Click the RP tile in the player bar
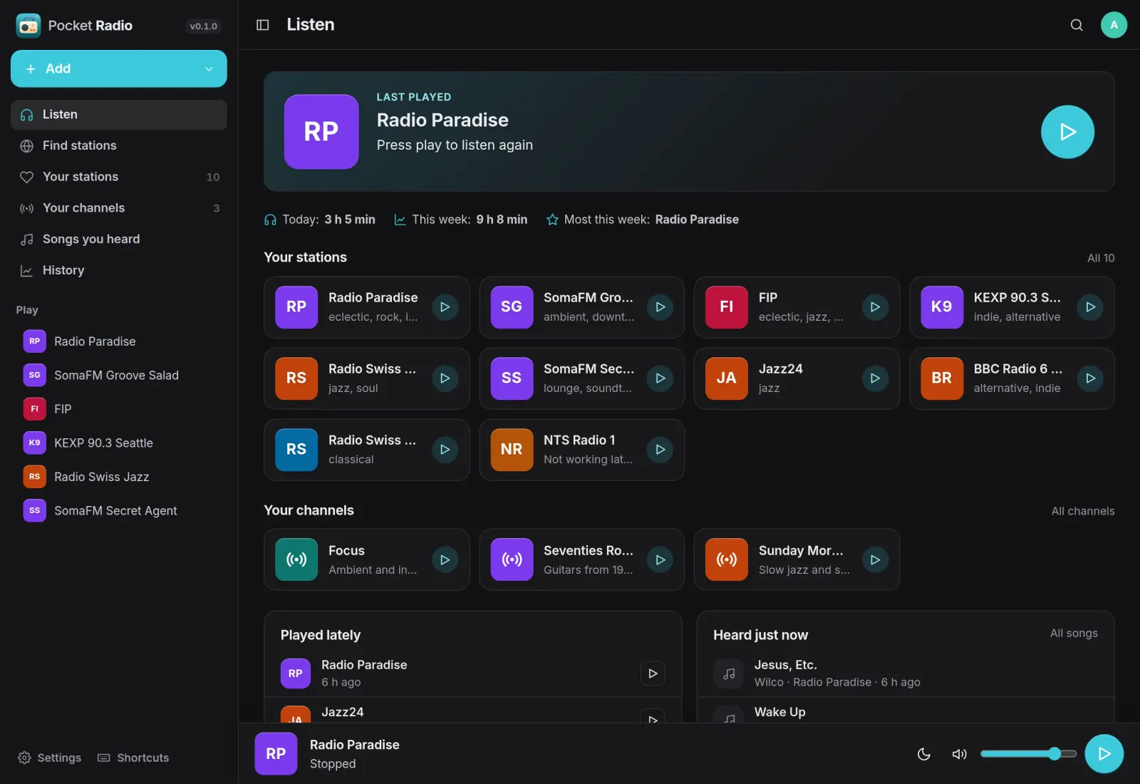 tap(276, 754)
